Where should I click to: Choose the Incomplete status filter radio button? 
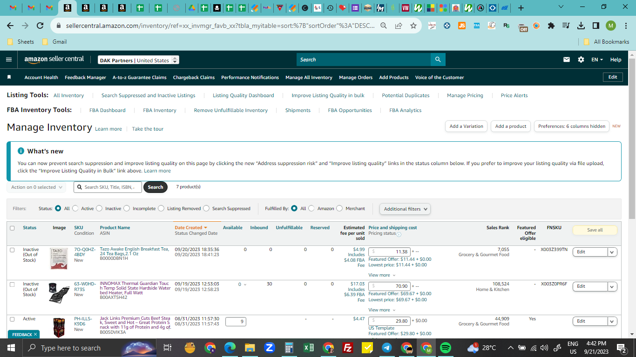[127, 208]
